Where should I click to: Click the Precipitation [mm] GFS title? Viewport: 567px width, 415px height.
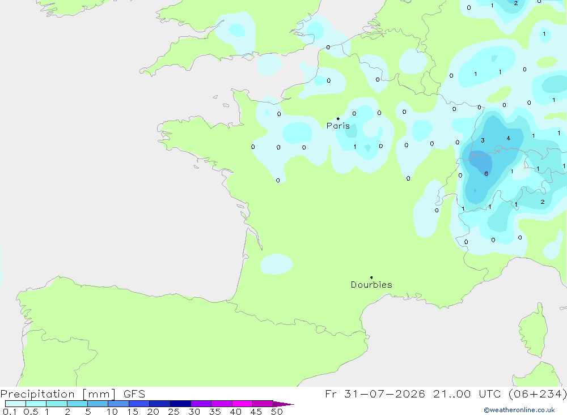point(73,393)
